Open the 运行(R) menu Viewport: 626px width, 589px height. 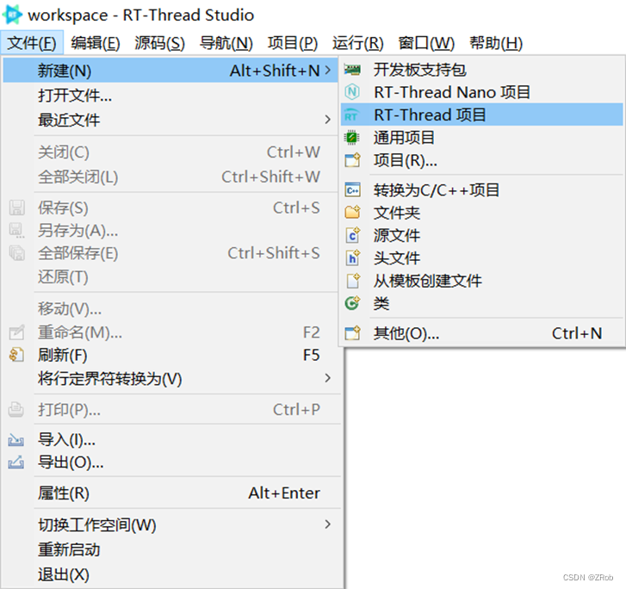coord(357,43)
